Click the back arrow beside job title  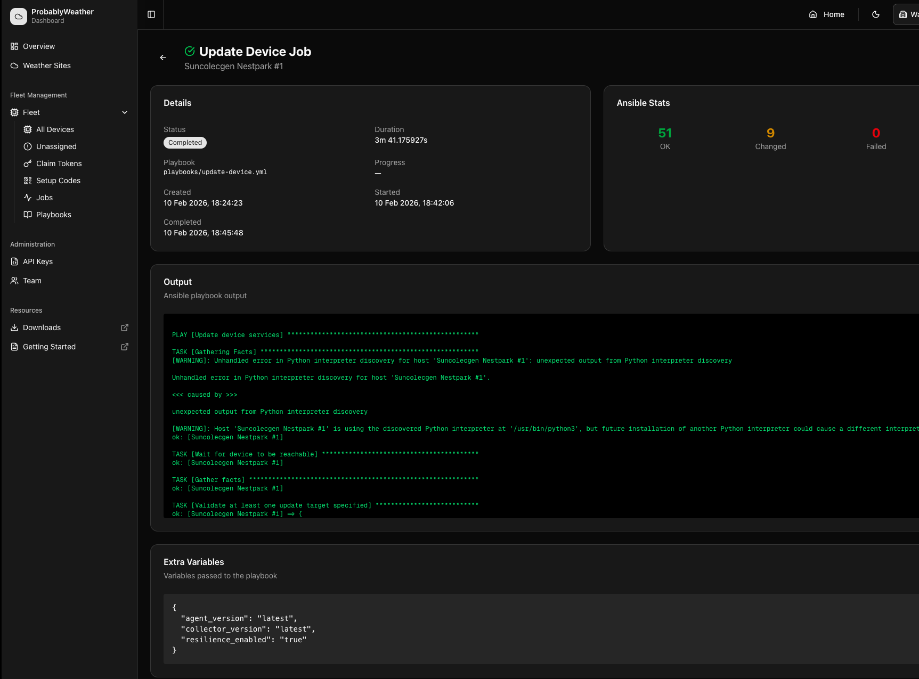click(163, 58)
